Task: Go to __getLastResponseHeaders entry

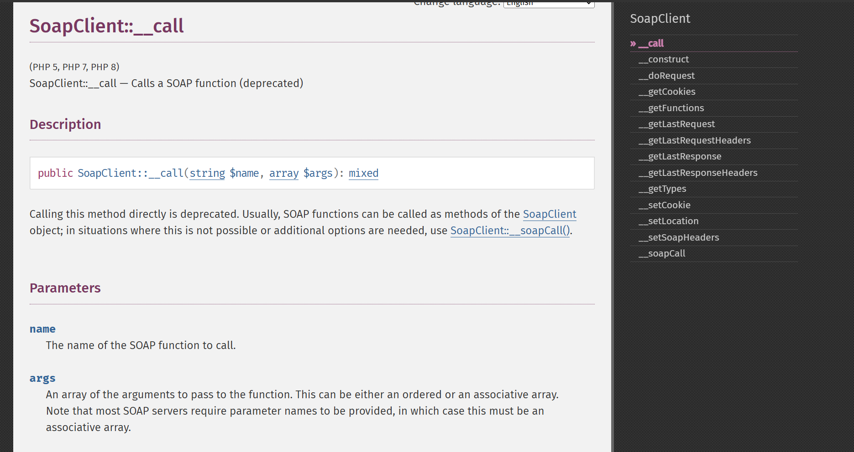Action: point(698,173)
